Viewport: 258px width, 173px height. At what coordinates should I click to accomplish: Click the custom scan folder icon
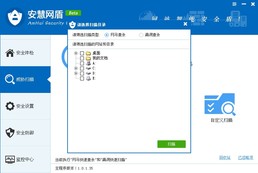click(220, 104)
